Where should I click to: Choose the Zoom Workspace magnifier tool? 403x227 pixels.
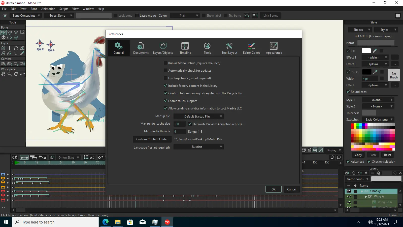point(10,74)
